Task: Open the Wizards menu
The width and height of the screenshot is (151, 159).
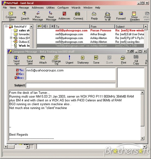Action: 76,8
